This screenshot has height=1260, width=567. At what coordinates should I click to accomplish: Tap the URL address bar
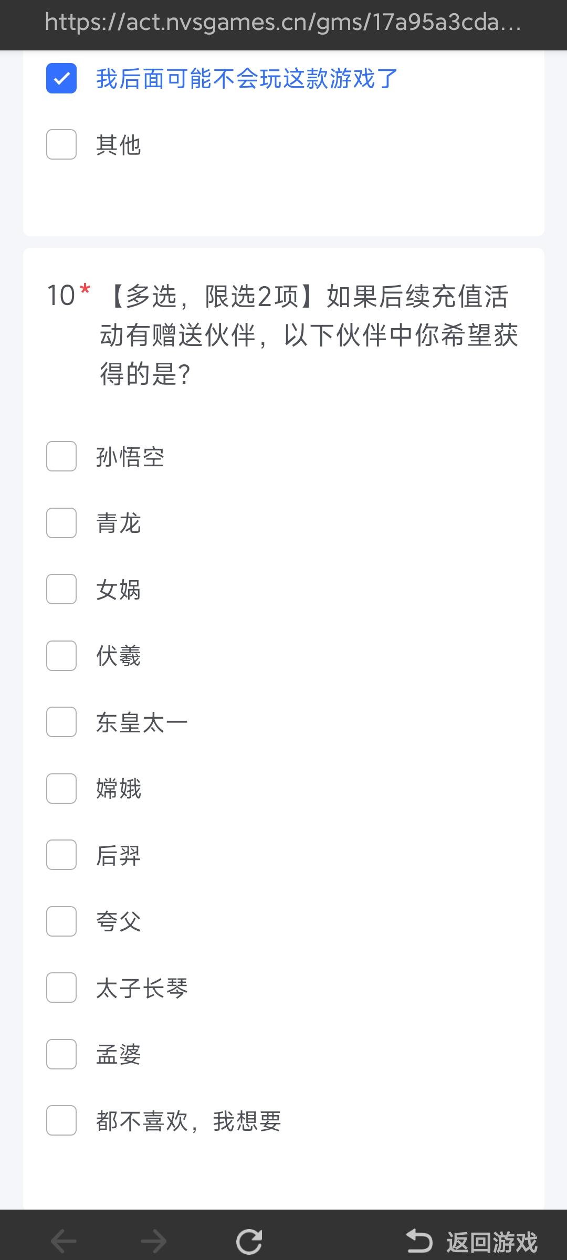(283, 23)
